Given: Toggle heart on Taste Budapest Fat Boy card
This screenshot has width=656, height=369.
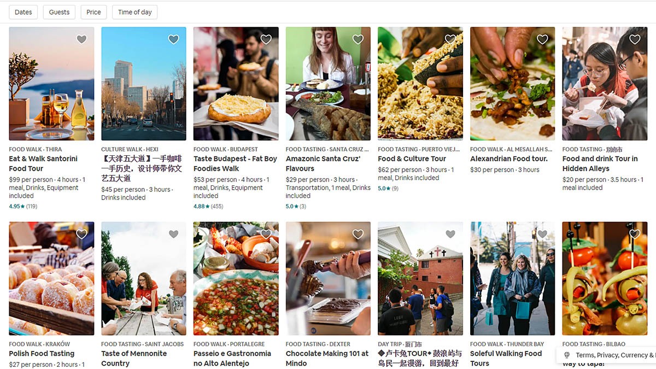Looking at the screenshot, I should click(x=266, y=39).
